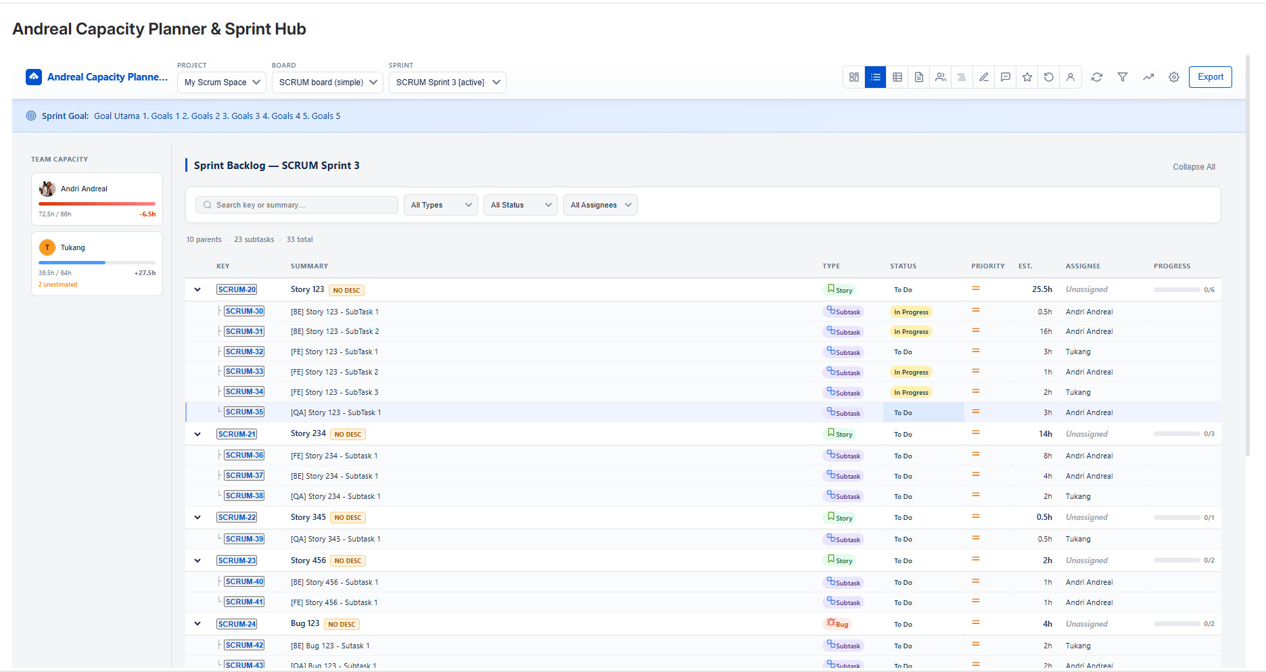
Task: Click the pencil edit icon
Action: pos(983,76)
